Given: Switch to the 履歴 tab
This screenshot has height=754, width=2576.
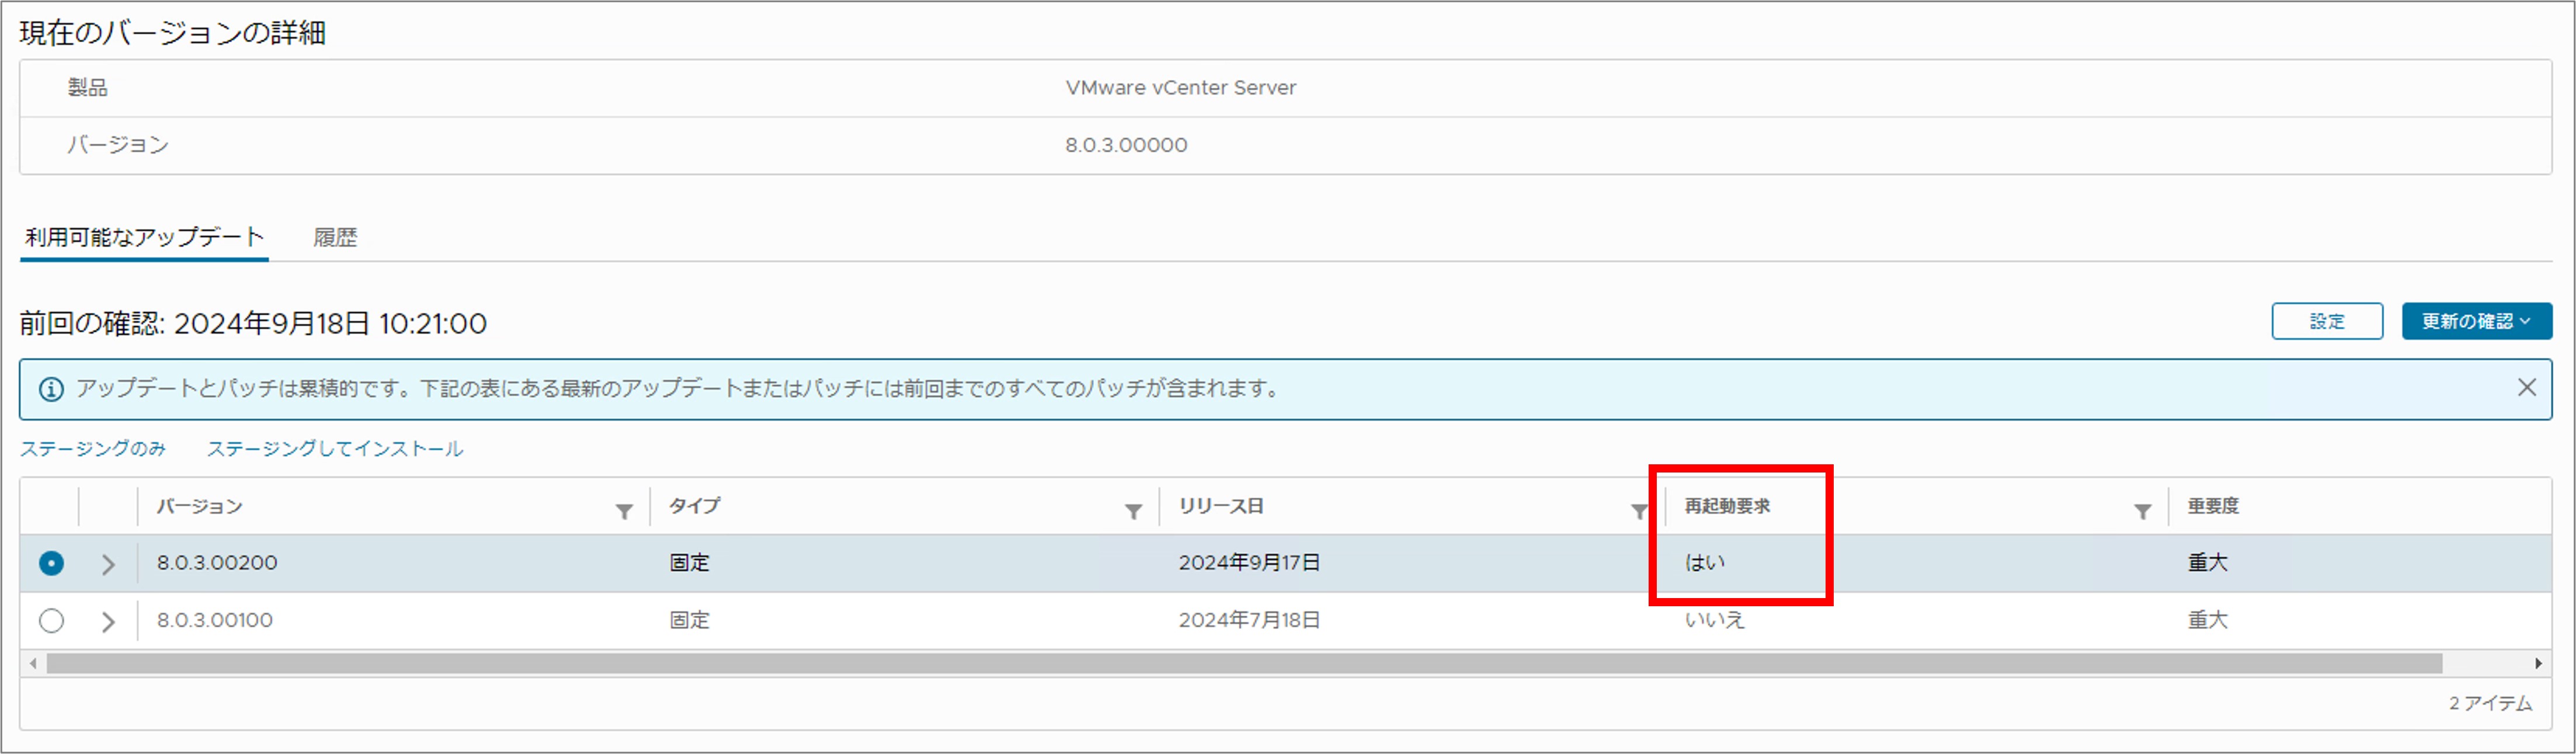Looking at the screenshot, I should (x=335, y=238).
